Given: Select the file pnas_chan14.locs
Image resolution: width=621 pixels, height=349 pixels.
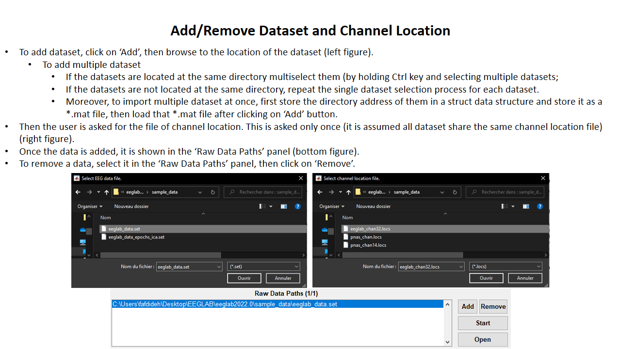Looking at the screenshot, I should coord(365,245).
